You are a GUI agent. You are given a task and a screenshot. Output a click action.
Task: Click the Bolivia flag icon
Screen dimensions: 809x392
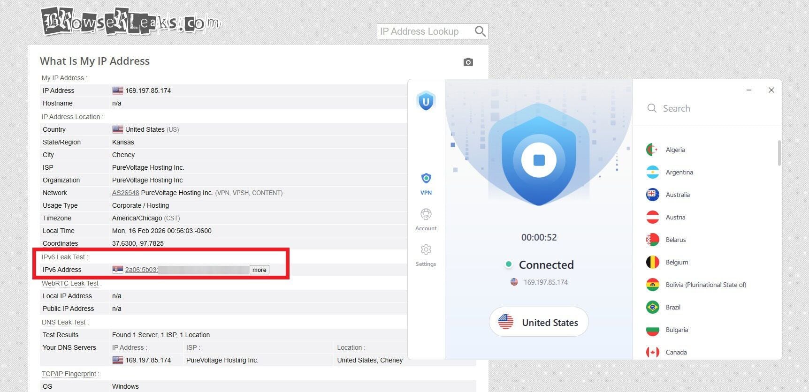pos(652,285)
